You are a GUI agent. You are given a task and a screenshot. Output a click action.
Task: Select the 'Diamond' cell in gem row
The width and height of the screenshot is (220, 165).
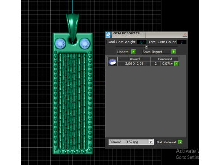(165, 59)
